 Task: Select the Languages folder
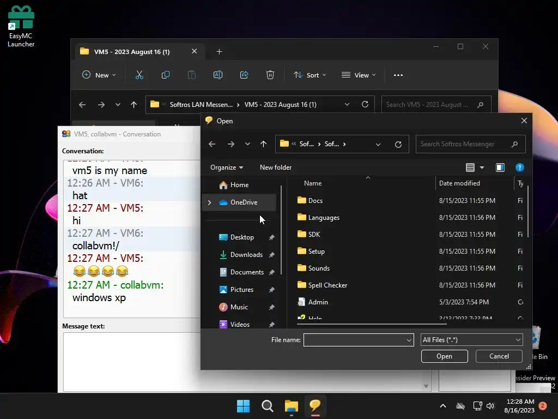pyautogui.click(x=318, y=218)
